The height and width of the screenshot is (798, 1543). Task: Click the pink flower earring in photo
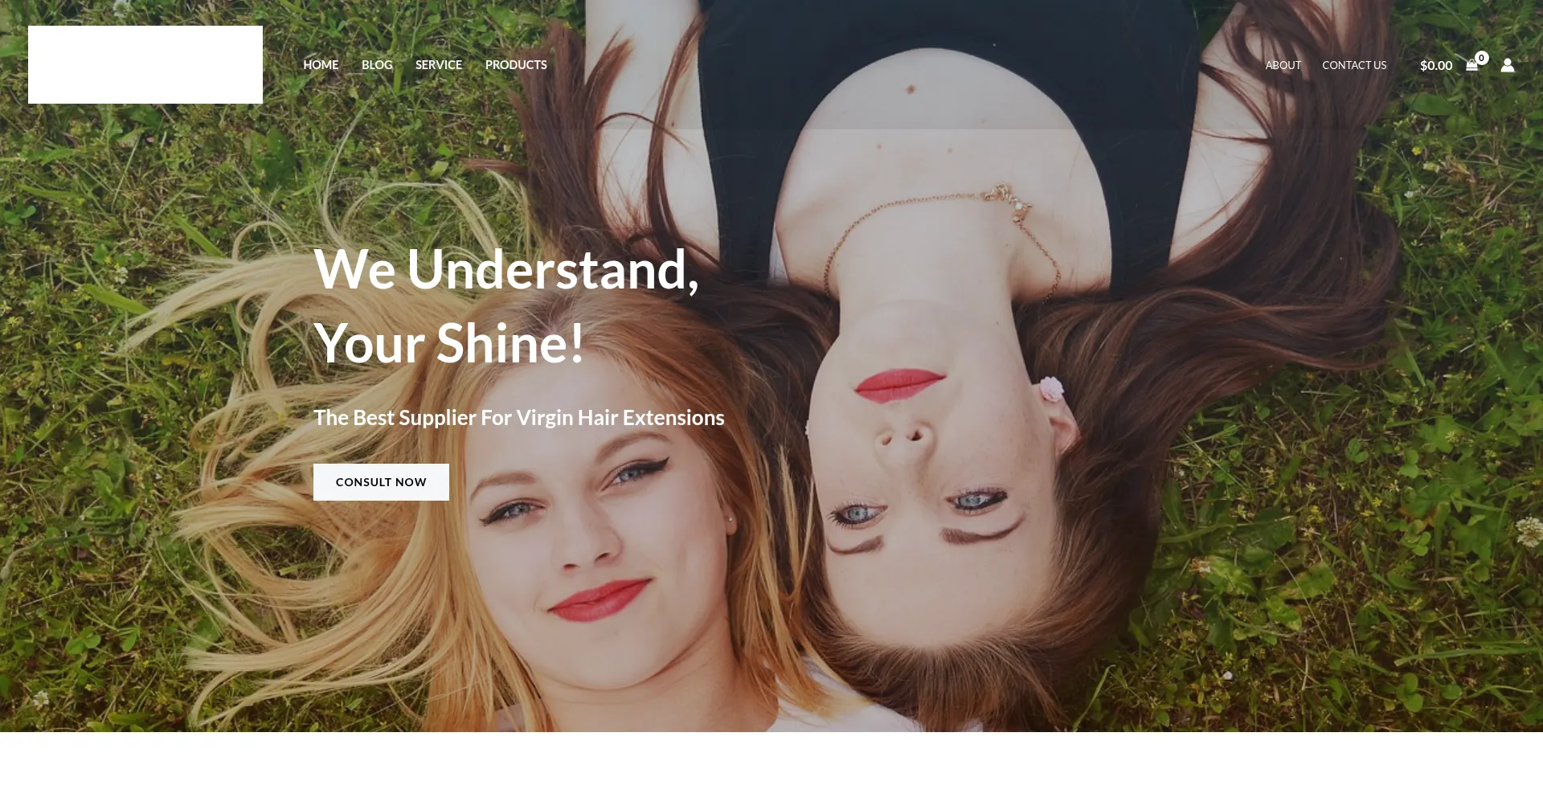[1051, 389]
